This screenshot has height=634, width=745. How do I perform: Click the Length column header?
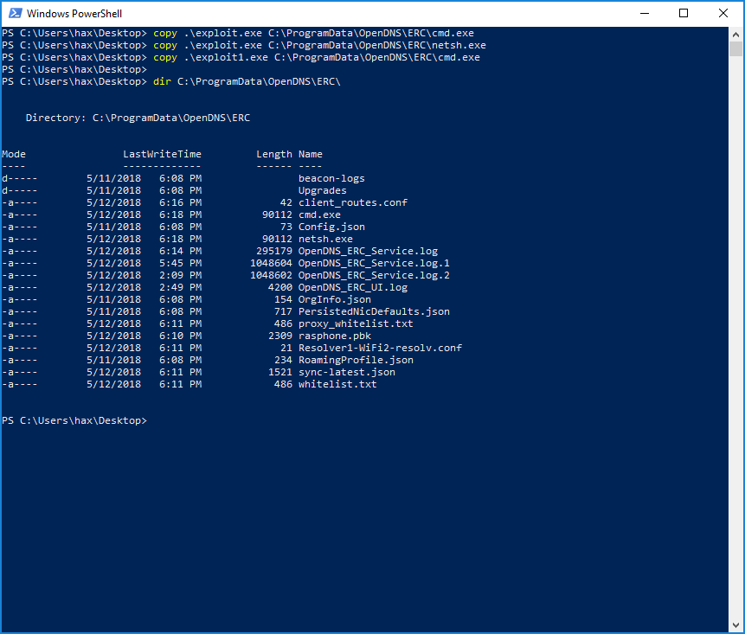274,154
